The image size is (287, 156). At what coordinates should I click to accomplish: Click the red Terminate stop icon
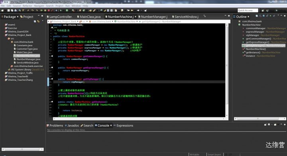(x=49, y=10)
